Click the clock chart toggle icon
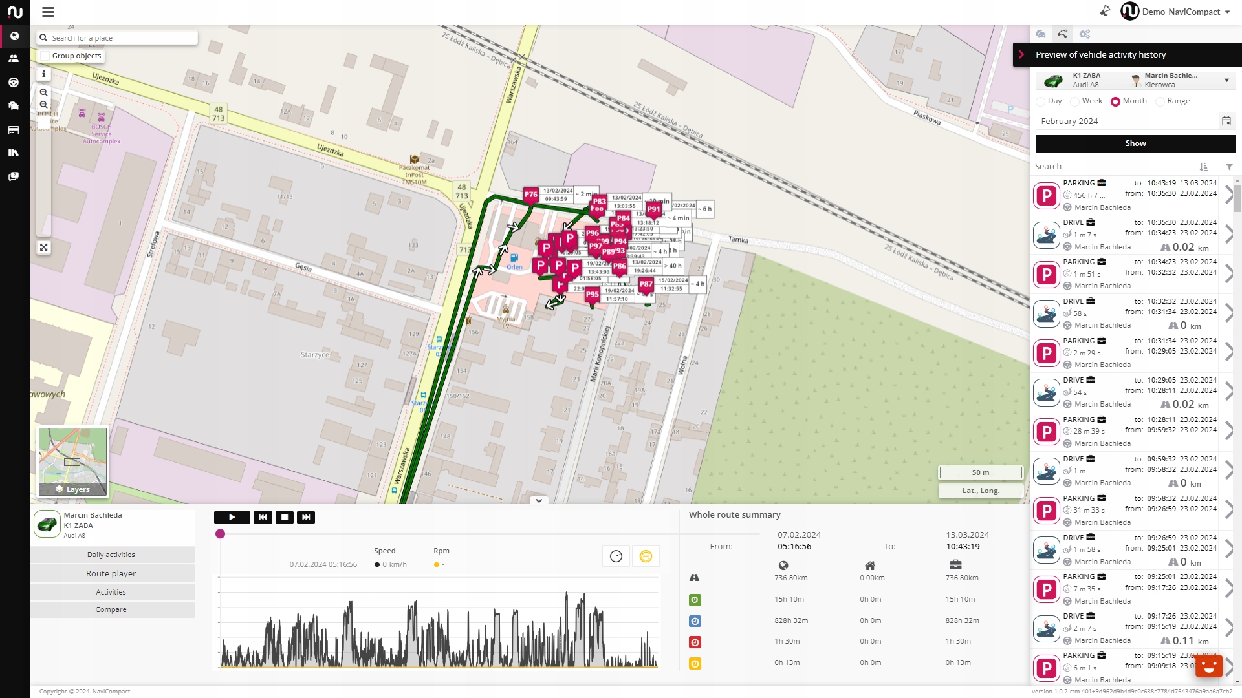 616,556
